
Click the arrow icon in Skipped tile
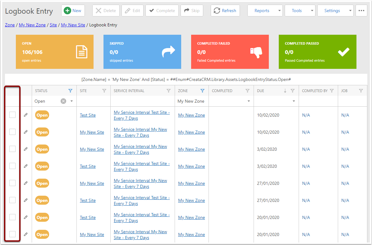168,52
